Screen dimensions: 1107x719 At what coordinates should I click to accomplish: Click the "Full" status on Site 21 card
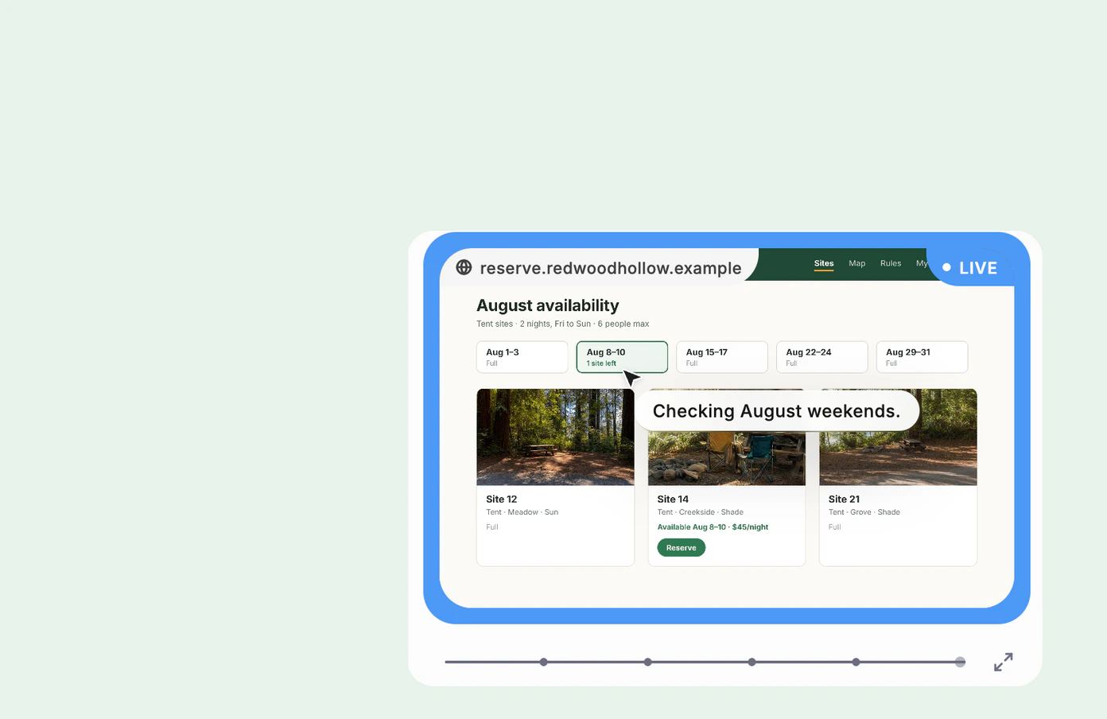point(834,527)
